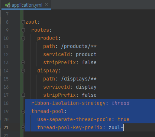Screen dimensions: 155x137
Task: Collapse the thread-pool block fold marker
Action: (x=23, y=112)
